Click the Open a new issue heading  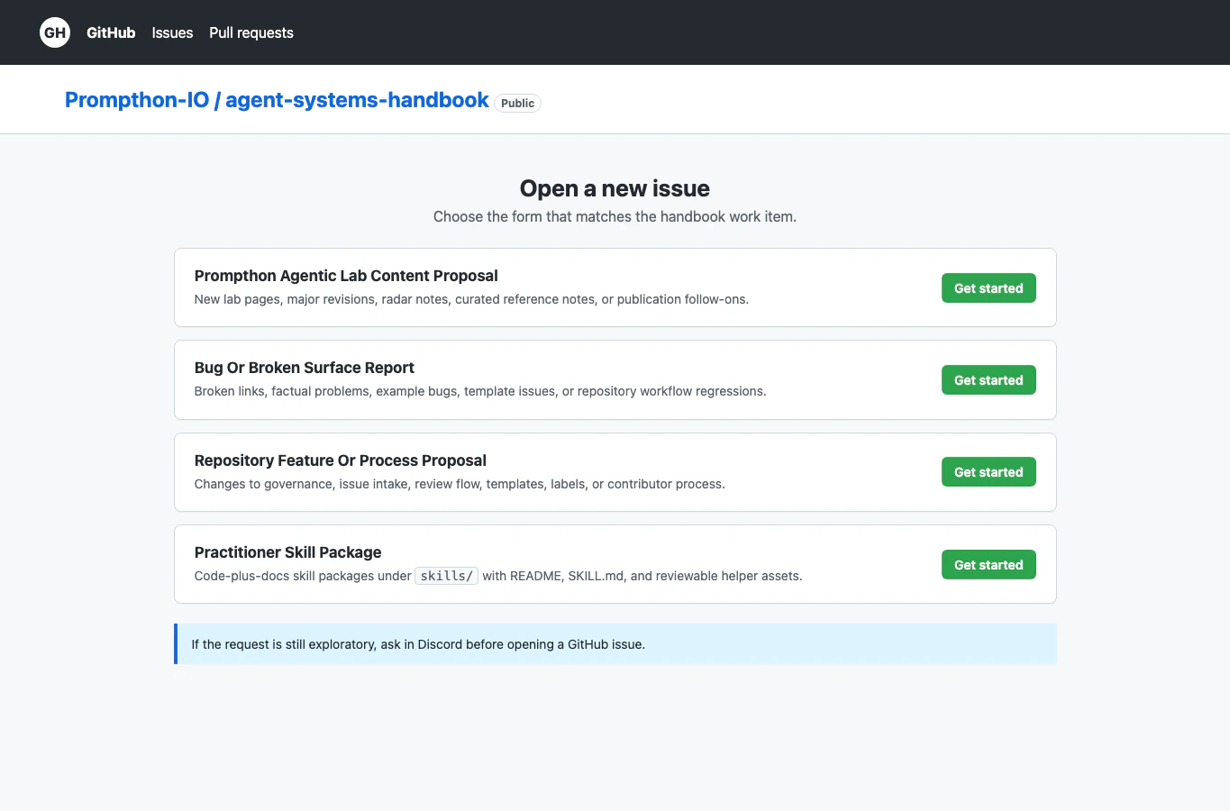click(615, 188)
